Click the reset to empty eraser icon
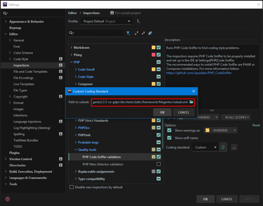 (x=150, y=33)
